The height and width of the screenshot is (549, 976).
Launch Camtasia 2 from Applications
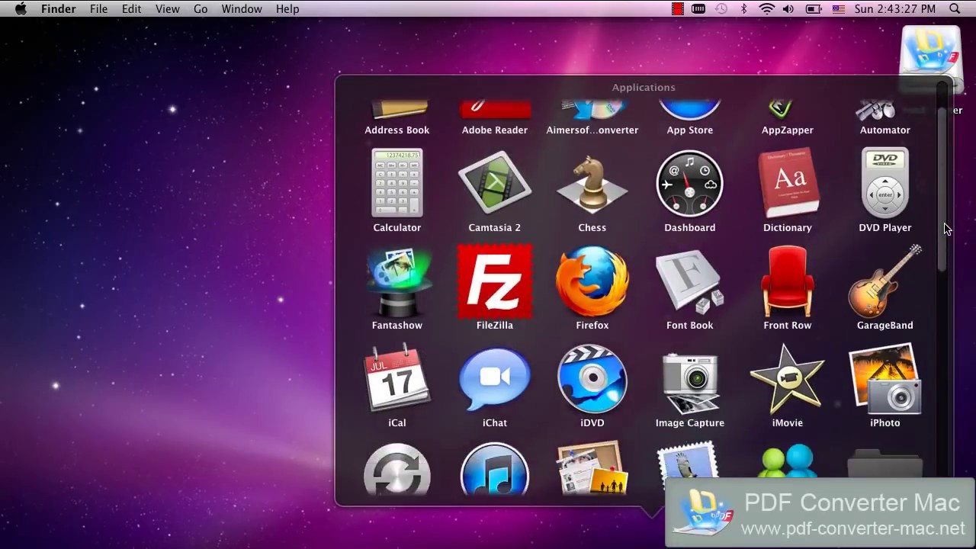point(495,184)
